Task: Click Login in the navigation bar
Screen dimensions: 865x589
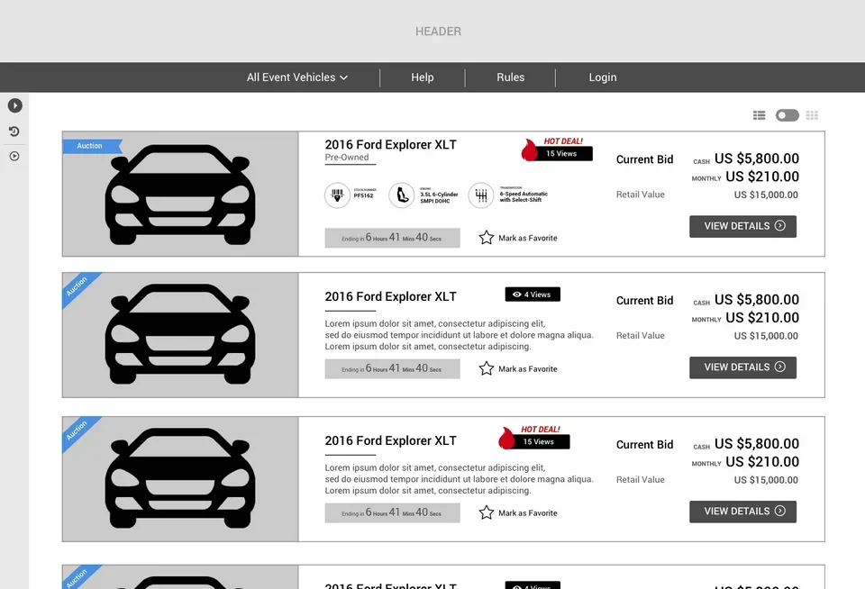Action: [603, 77]
